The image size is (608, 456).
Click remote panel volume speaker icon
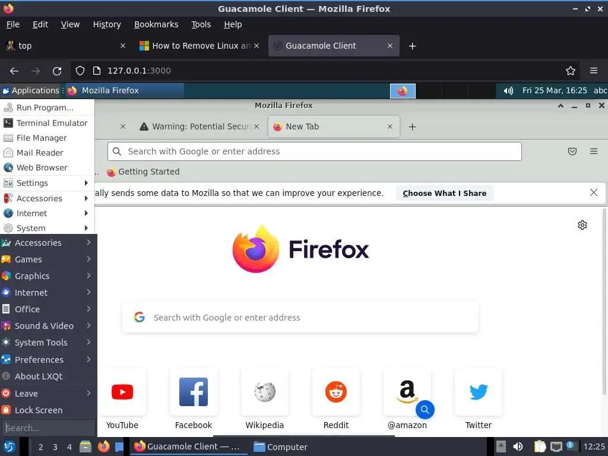[x=508, y=91]
